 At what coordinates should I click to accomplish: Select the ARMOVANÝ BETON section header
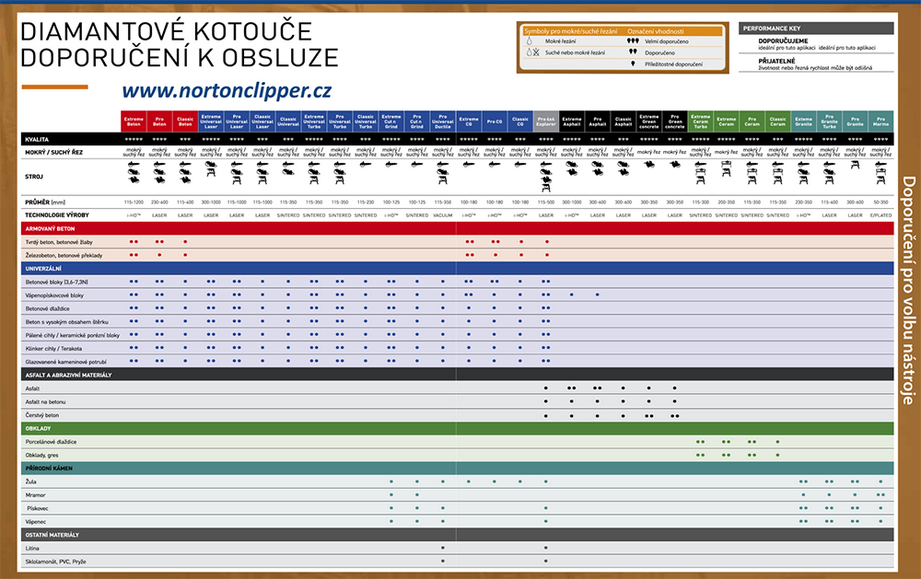457,228
